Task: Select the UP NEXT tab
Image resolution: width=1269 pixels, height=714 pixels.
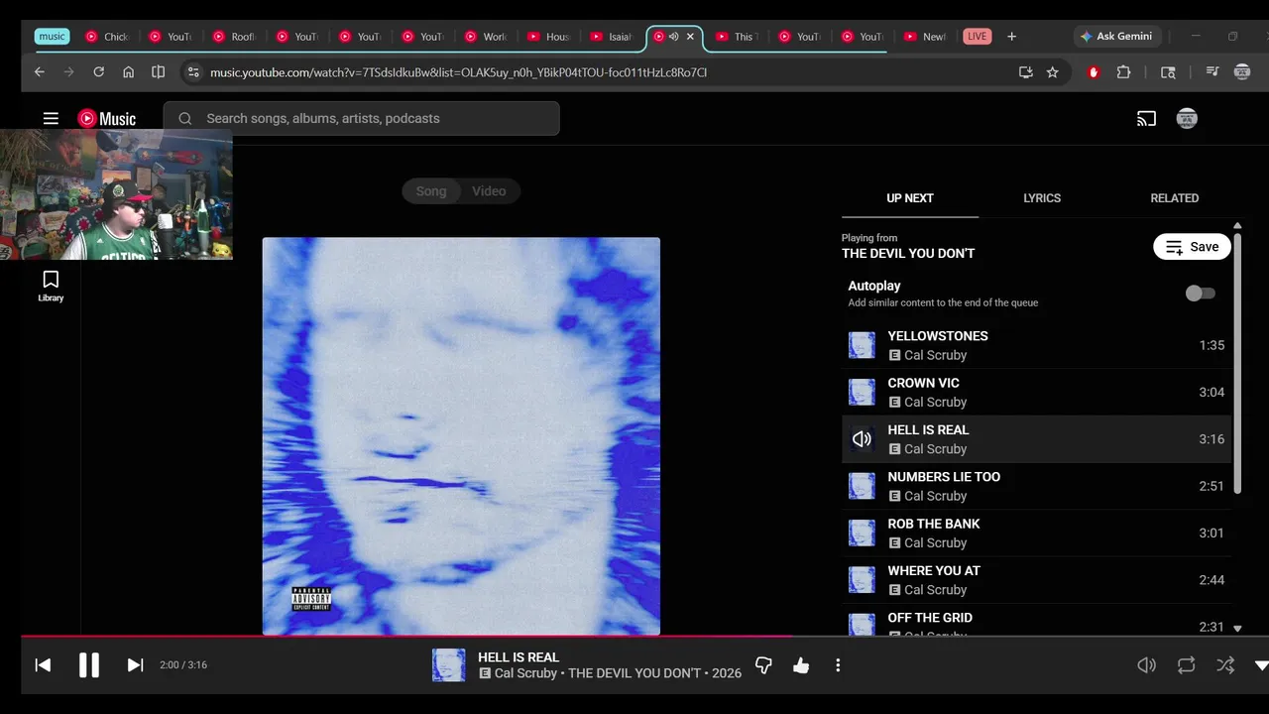Action: (910, 198)
